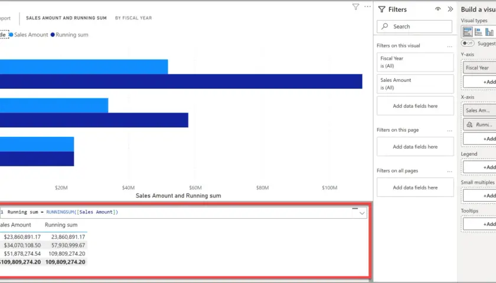Click non-bold 109,809,274.20 in Running sum column
Viewport: 496px width, 283px height.
coord(67,254)
